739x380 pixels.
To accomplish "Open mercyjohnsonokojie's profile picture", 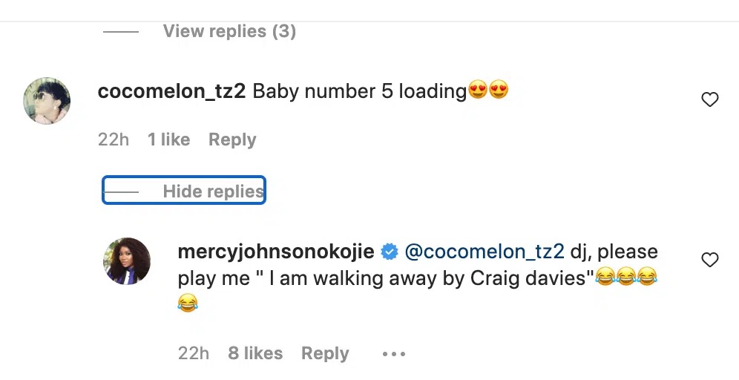I will [127, 261].
